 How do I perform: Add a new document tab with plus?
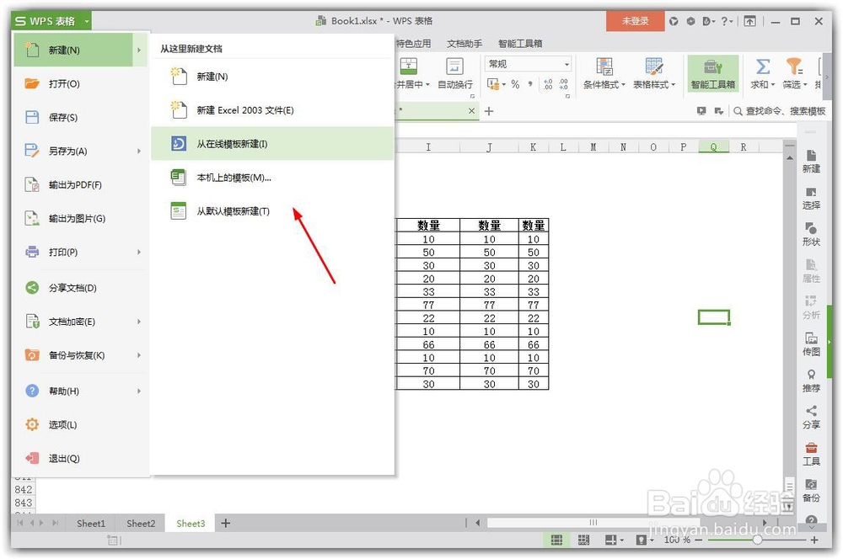[489, 111]
